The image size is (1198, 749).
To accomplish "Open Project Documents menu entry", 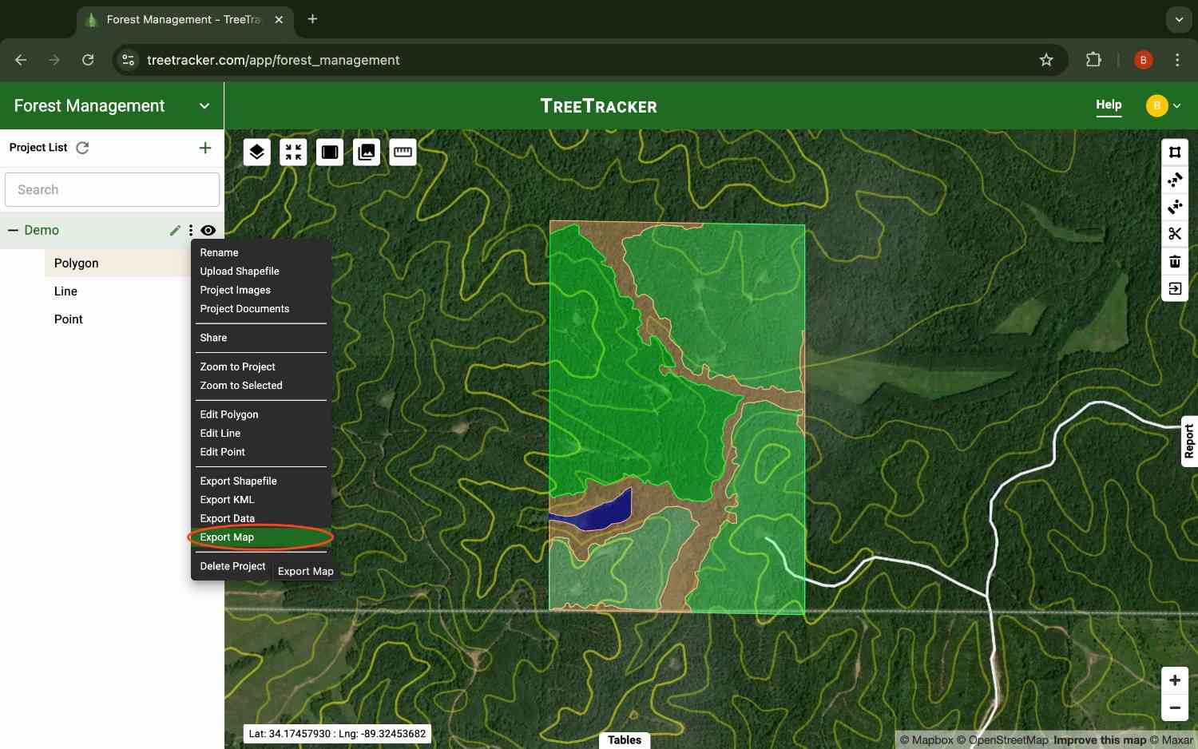I will point(244,309).
